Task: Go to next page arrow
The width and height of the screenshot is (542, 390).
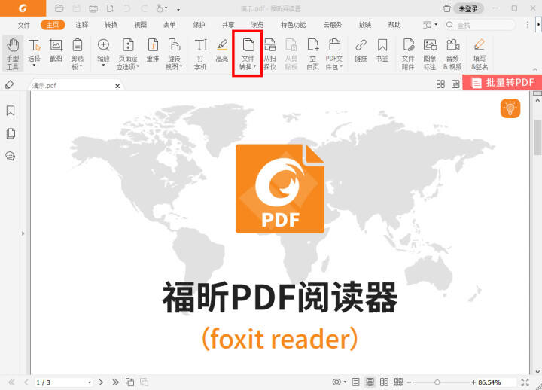Action: pyautogui.click(x=101, y=382)
